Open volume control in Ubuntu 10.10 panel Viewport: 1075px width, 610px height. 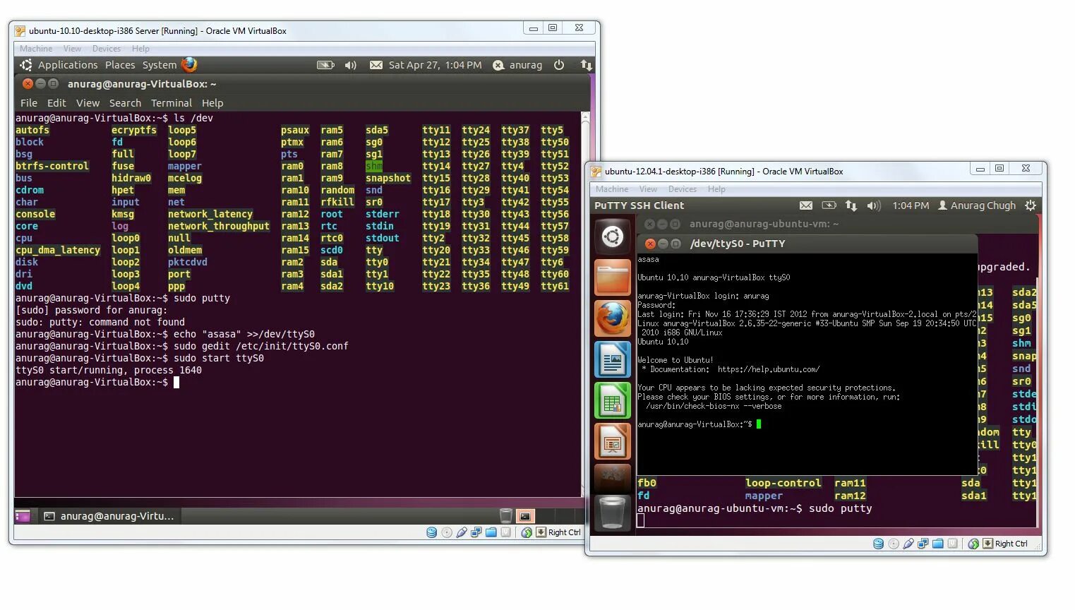(x=351, y=65)
